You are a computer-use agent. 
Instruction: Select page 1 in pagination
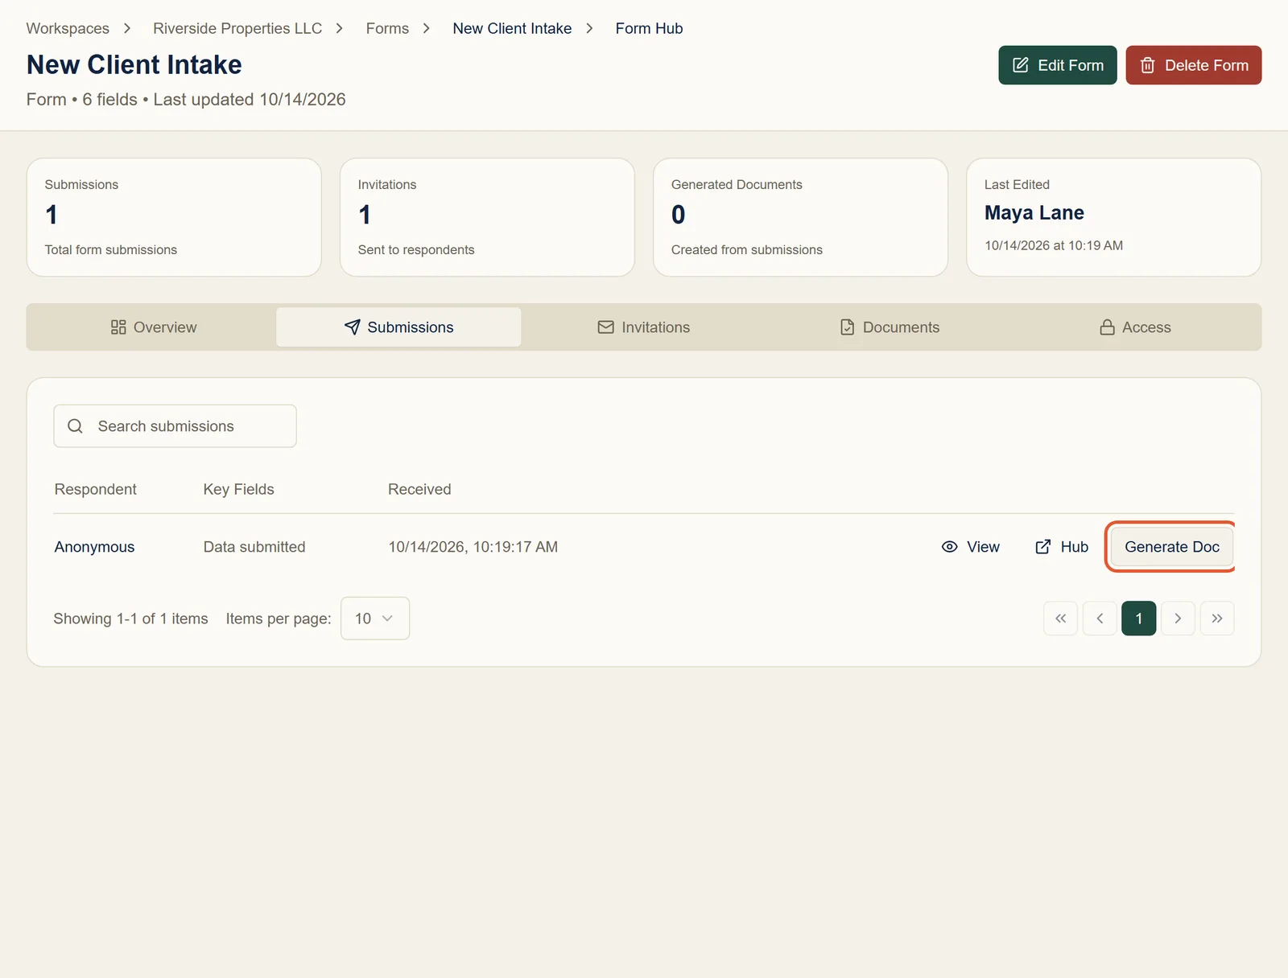tap(1139, 618)
